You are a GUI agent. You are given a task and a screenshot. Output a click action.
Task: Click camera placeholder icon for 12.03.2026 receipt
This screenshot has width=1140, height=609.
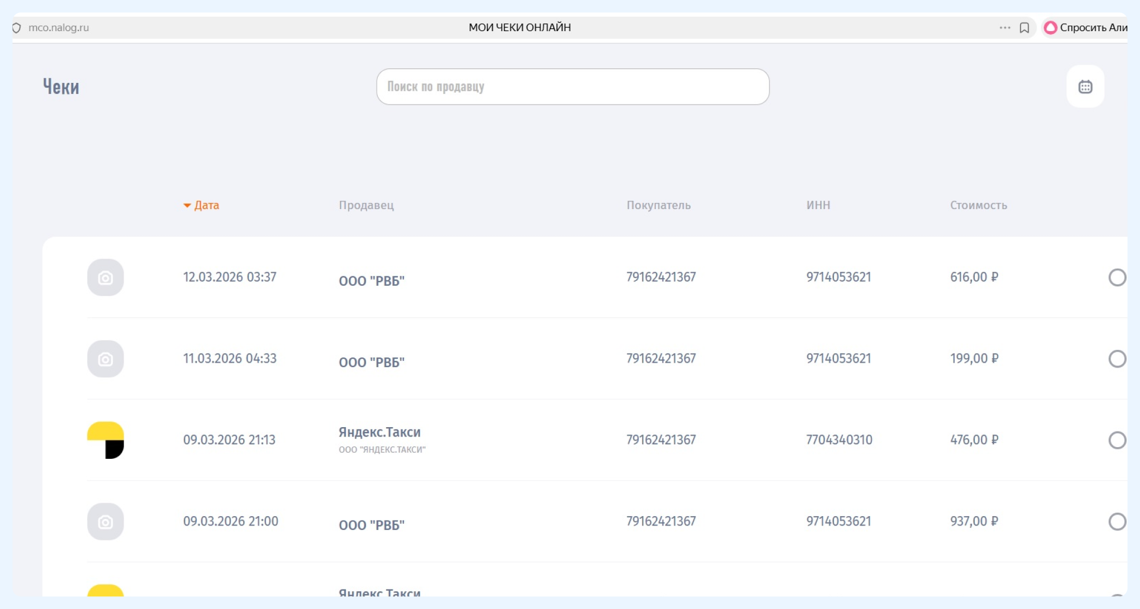tap(105, 278)
